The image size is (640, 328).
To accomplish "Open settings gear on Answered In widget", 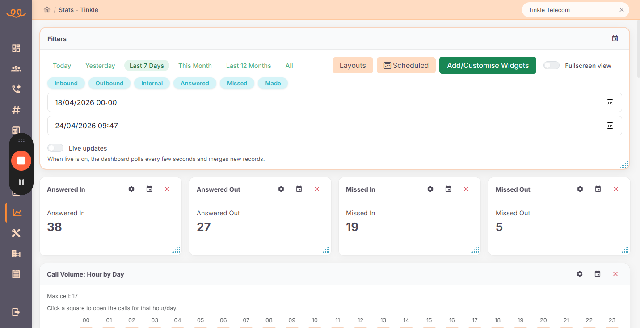I will point(131,189).
